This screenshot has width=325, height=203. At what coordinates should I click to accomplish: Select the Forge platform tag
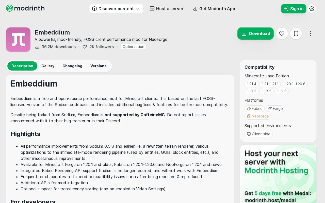pyautogui.click(x=275, y=109)
